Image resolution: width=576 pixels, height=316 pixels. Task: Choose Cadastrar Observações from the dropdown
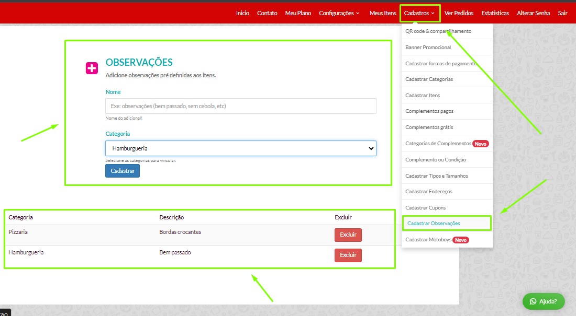(x=434, y=224)
